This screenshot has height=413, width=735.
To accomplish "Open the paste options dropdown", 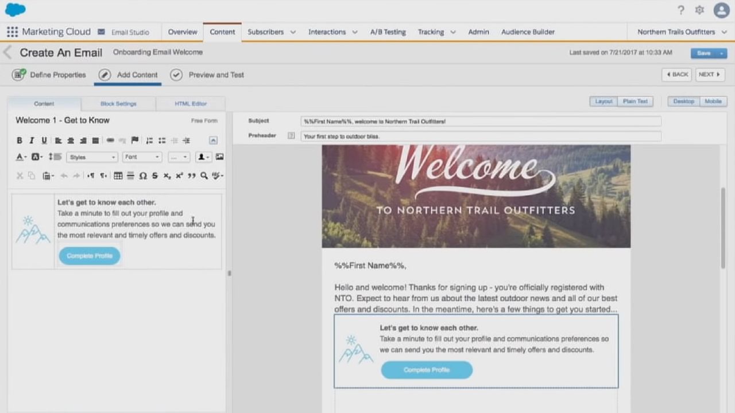I will tap(48, 176).
